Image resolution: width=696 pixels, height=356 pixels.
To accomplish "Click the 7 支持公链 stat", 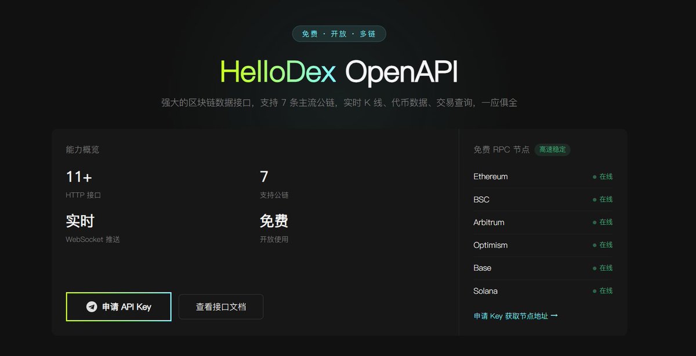I will click(274, 183).
